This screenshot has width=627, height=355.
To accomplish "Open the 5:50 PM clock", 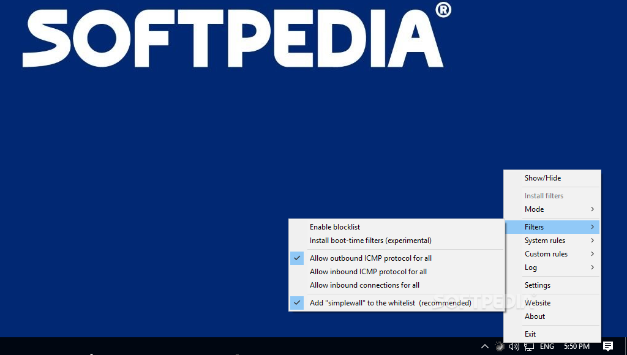I will 577,346.
